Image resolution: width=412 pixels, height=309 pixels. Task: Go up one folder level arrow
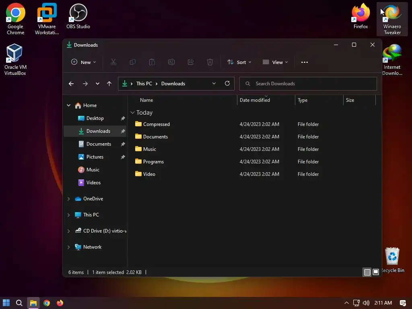[x=109, y=84]
